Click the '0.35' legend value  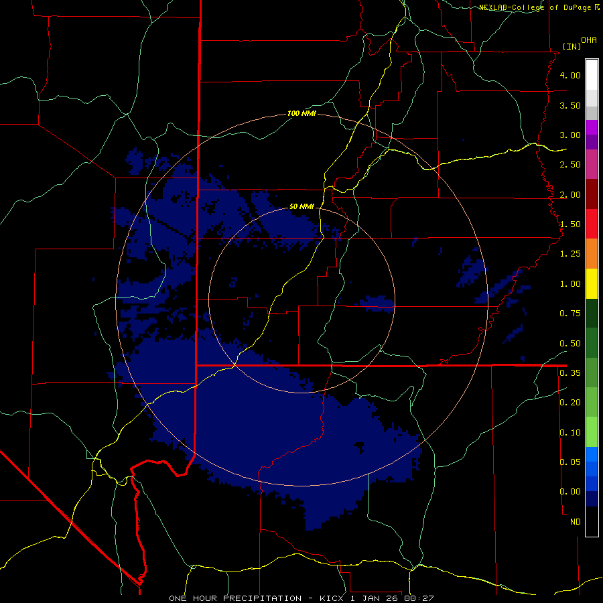(x=570, y=373)
